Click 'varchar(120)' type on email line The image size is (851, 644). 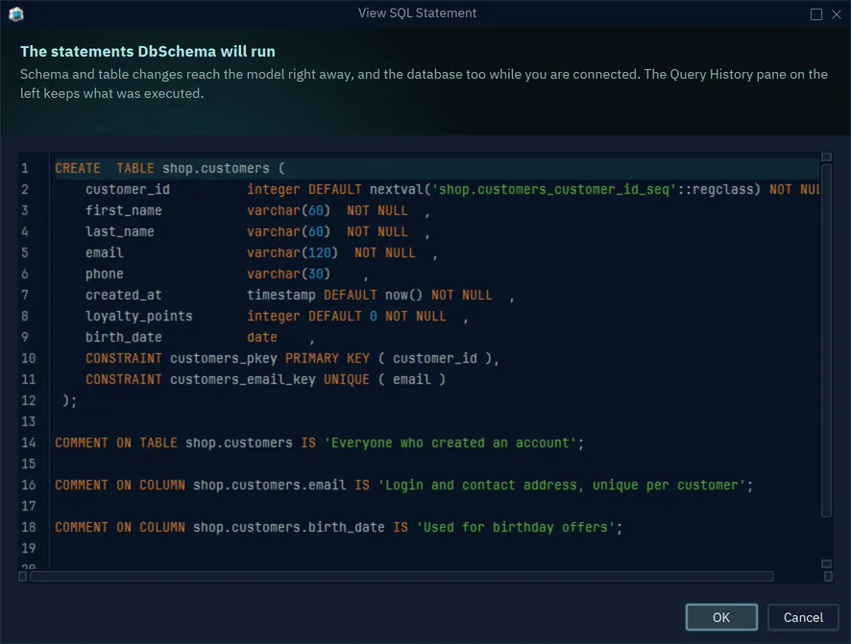[292, 252]
